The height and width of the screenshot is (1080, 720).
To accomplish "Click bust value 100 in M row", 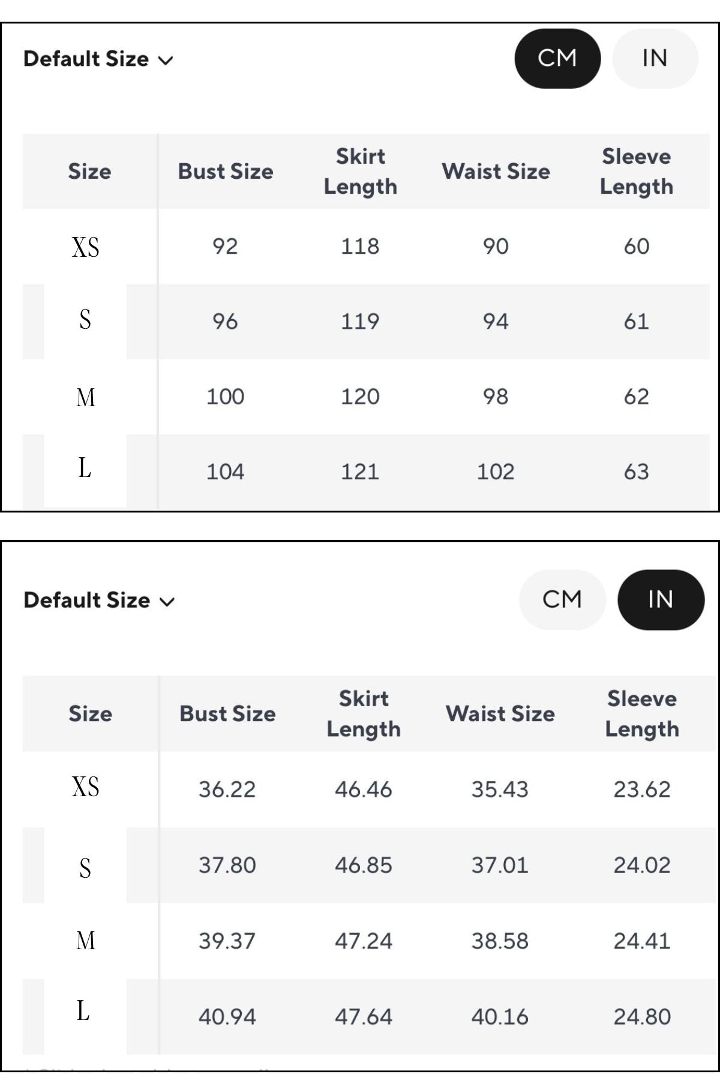I will click(225, 397).
